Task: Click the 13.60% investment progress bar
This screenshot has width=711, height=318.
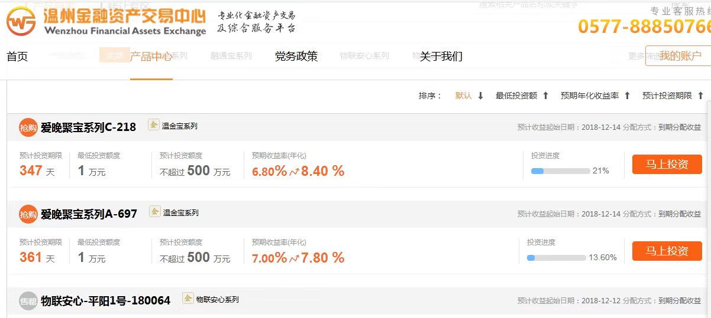Action: [556, 258]
